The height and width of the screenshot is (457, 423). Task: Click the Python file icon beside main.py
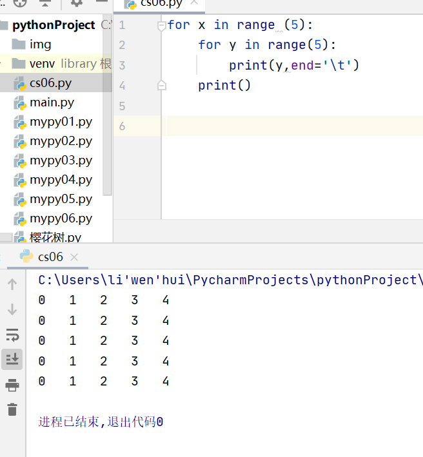click(x=20, y=103)
